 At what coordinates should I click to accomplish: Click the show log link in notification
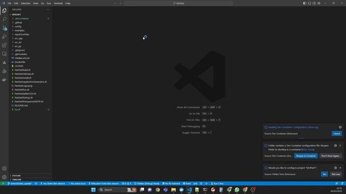[x=312, y=127]
